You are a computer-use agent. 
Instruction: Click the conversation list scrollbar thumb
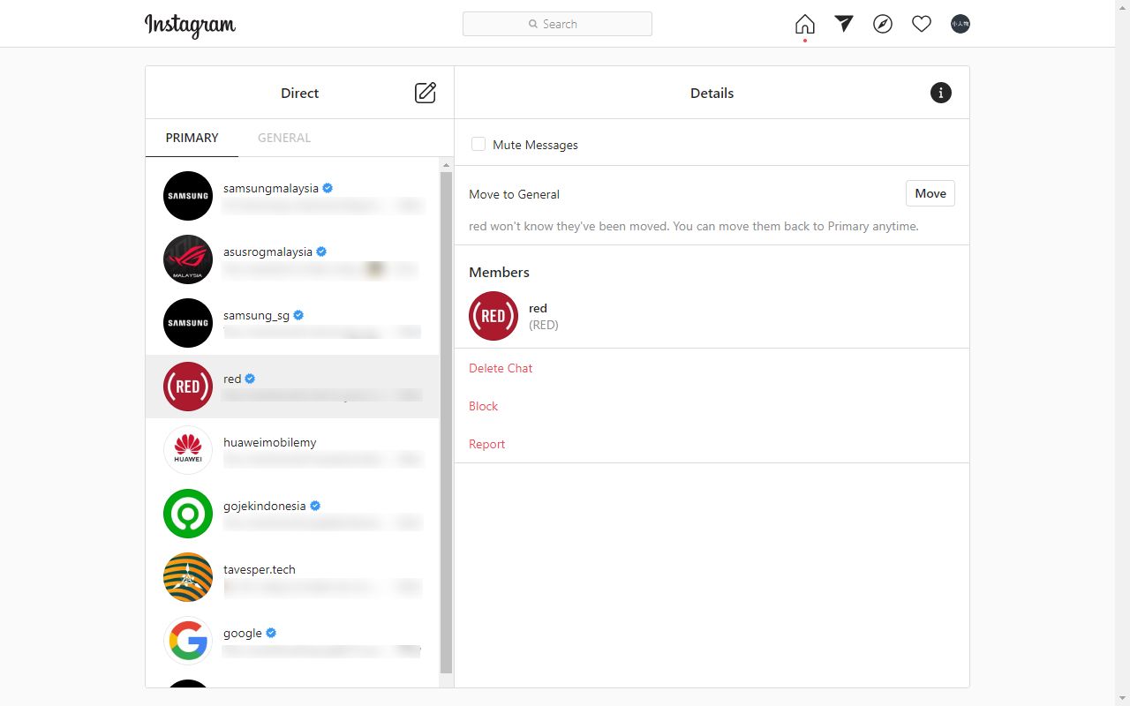pyautogui.click(x=446, y=423)
